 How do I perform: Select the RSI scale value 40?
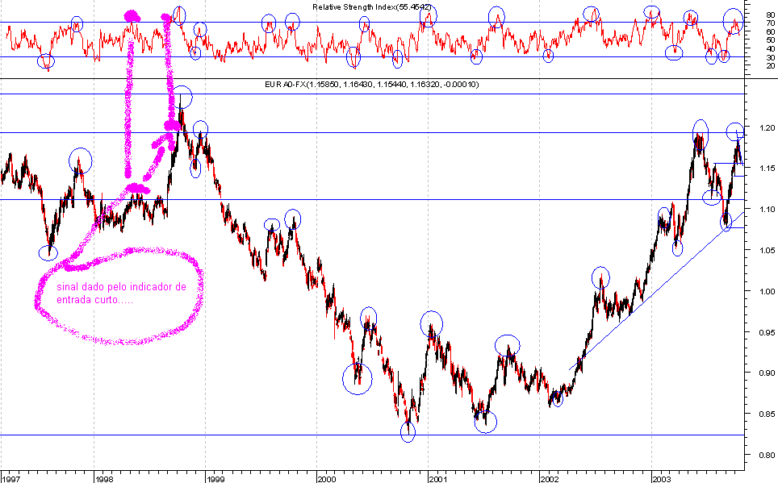pos(771,48)
